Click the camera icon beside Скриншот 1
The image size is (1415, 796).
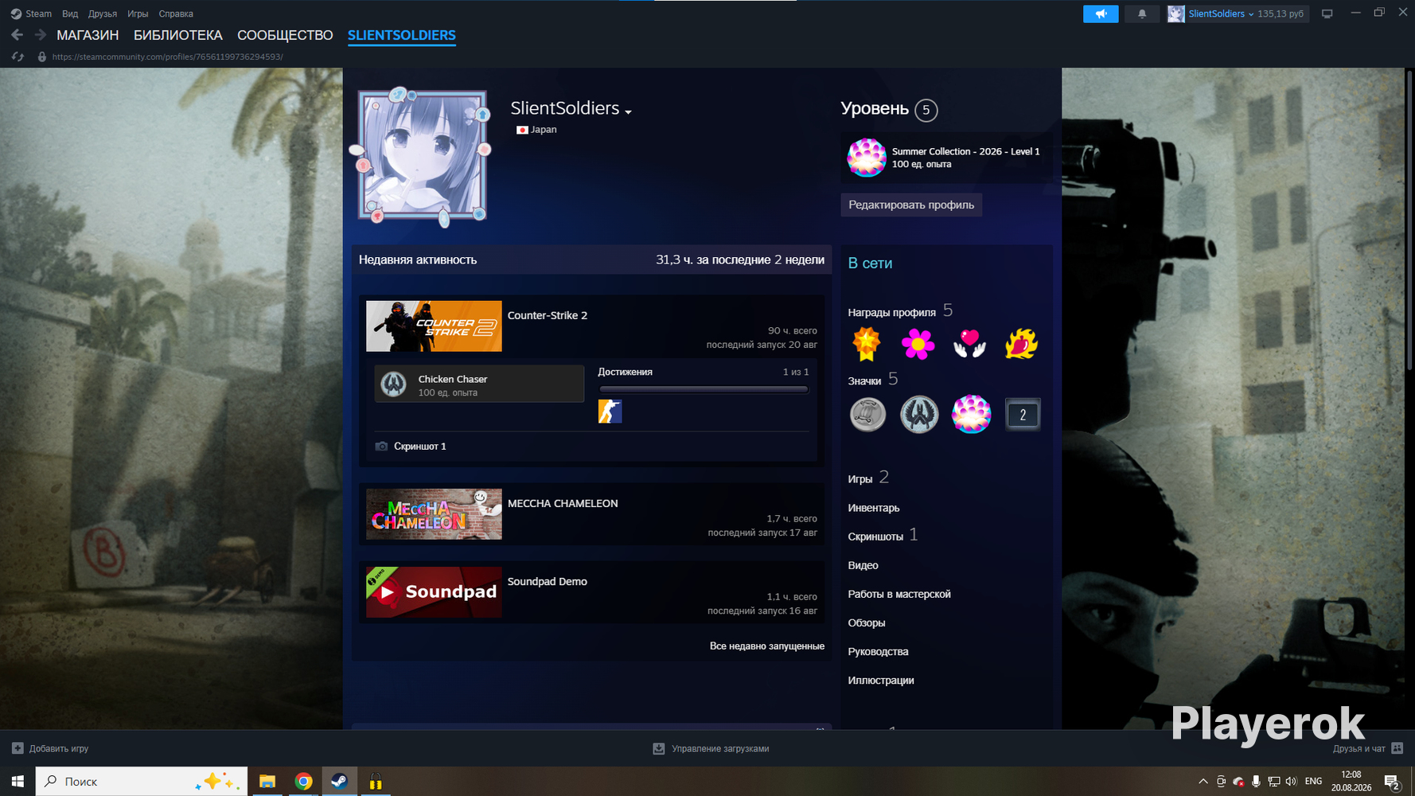click(x=381, y=447)
